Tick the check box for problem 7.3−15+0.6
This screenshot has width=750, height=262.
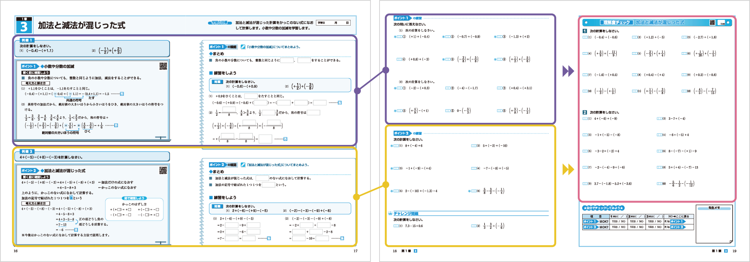pyautogui.click(x=396, y=226)
